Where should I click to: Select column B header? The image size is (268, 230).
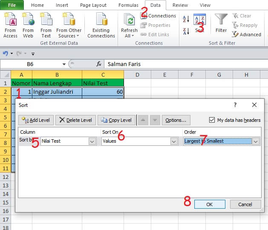click(57, 75)
